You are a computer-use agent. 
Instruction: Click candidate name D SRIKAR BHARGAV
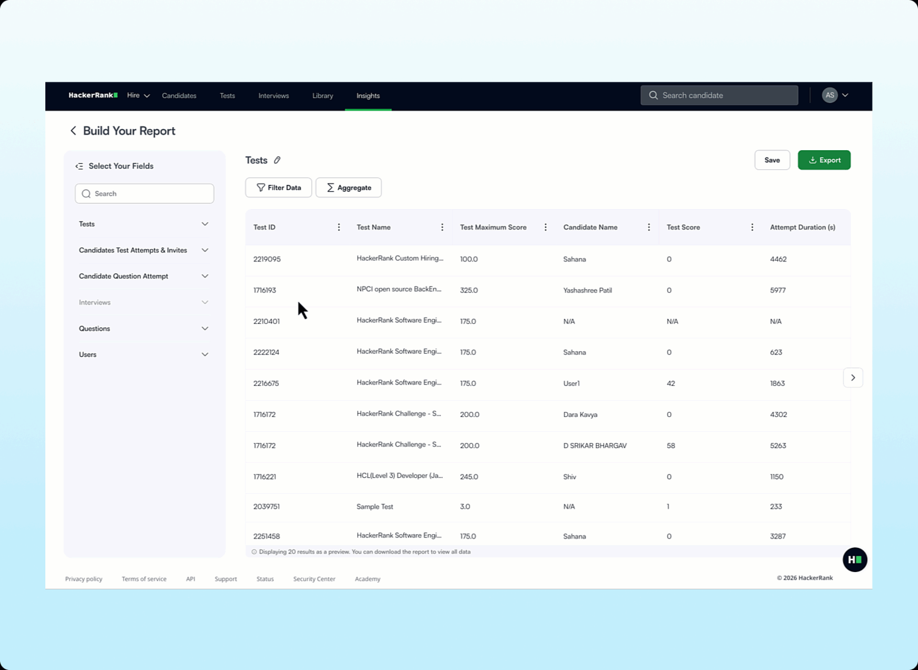(595, 445)
